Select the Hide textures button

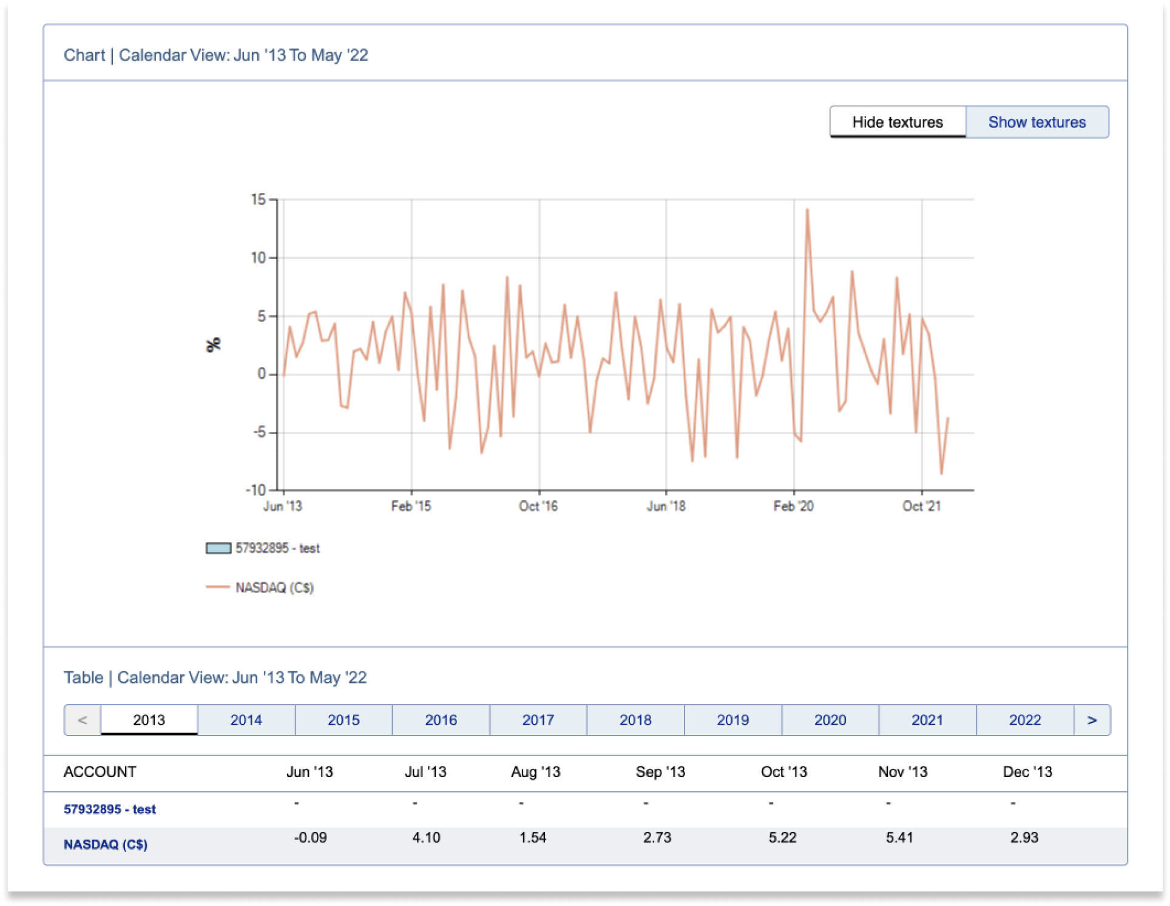(897, 122)
